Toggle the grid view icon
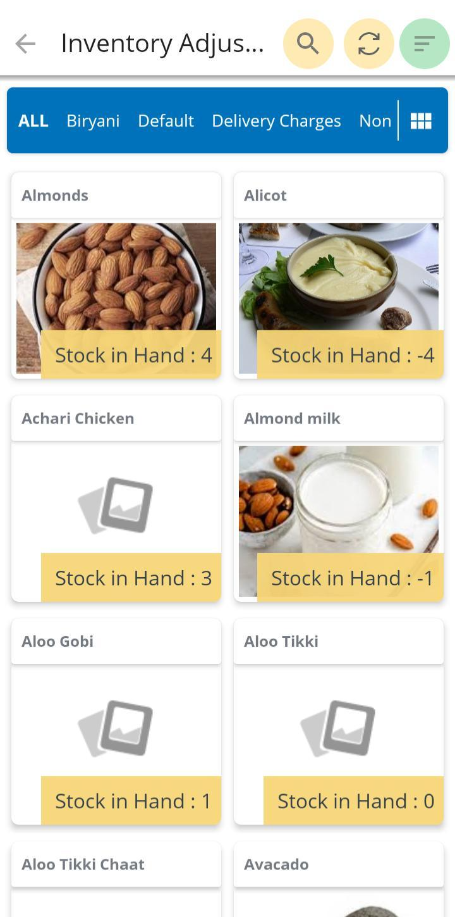The width and height of the screenshot is (455, 917). click(x=421, y=121)
